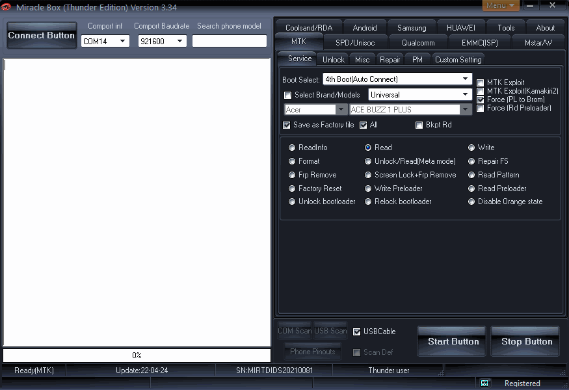569x390 pixels.
Task: Select the Unlock bootloader radio option
Action: 292,201
